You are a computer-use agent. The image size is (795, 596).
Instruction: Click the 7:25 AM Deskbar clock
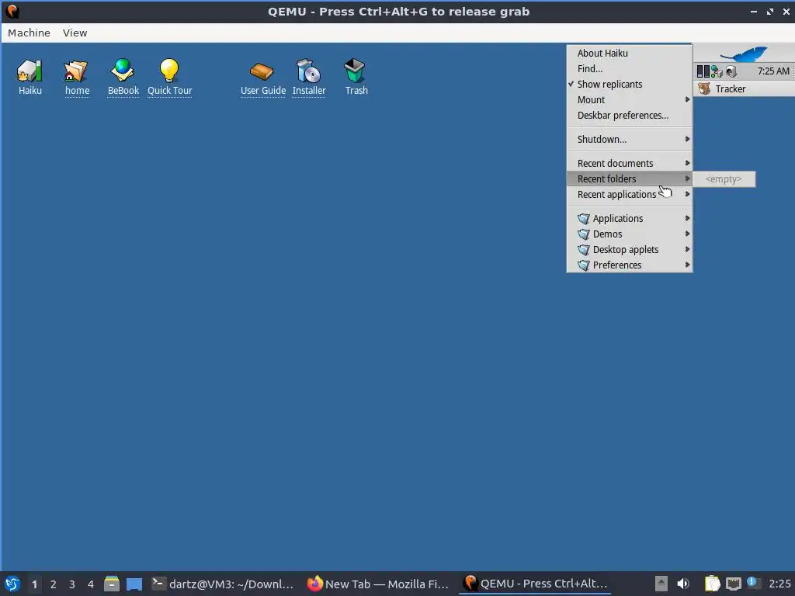pos(773,71)
